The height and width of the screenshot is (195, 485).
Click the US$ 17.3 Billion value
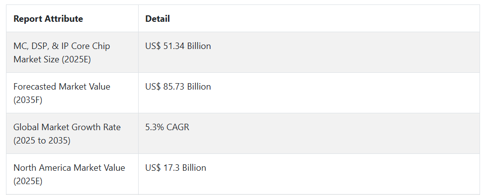pyautogui.click(x=176, y=168)
